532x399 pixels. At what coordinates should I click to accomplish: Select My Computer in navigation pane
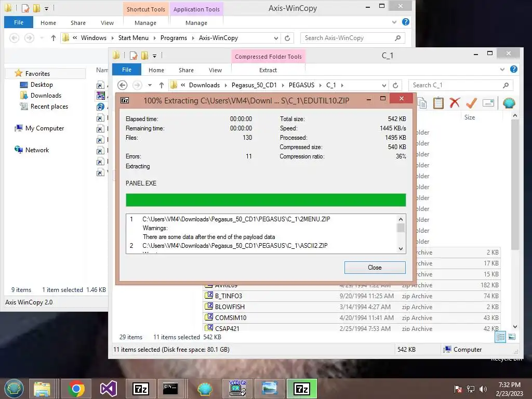pos(45,128)
